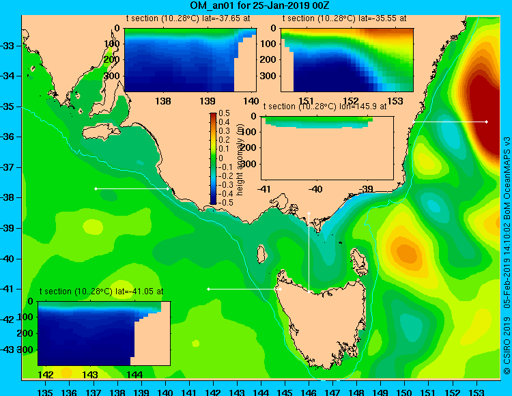Viewport: 512px width, 396px height.
Task: Click King Island in western Bass Strait
Action: click(261, 254)
